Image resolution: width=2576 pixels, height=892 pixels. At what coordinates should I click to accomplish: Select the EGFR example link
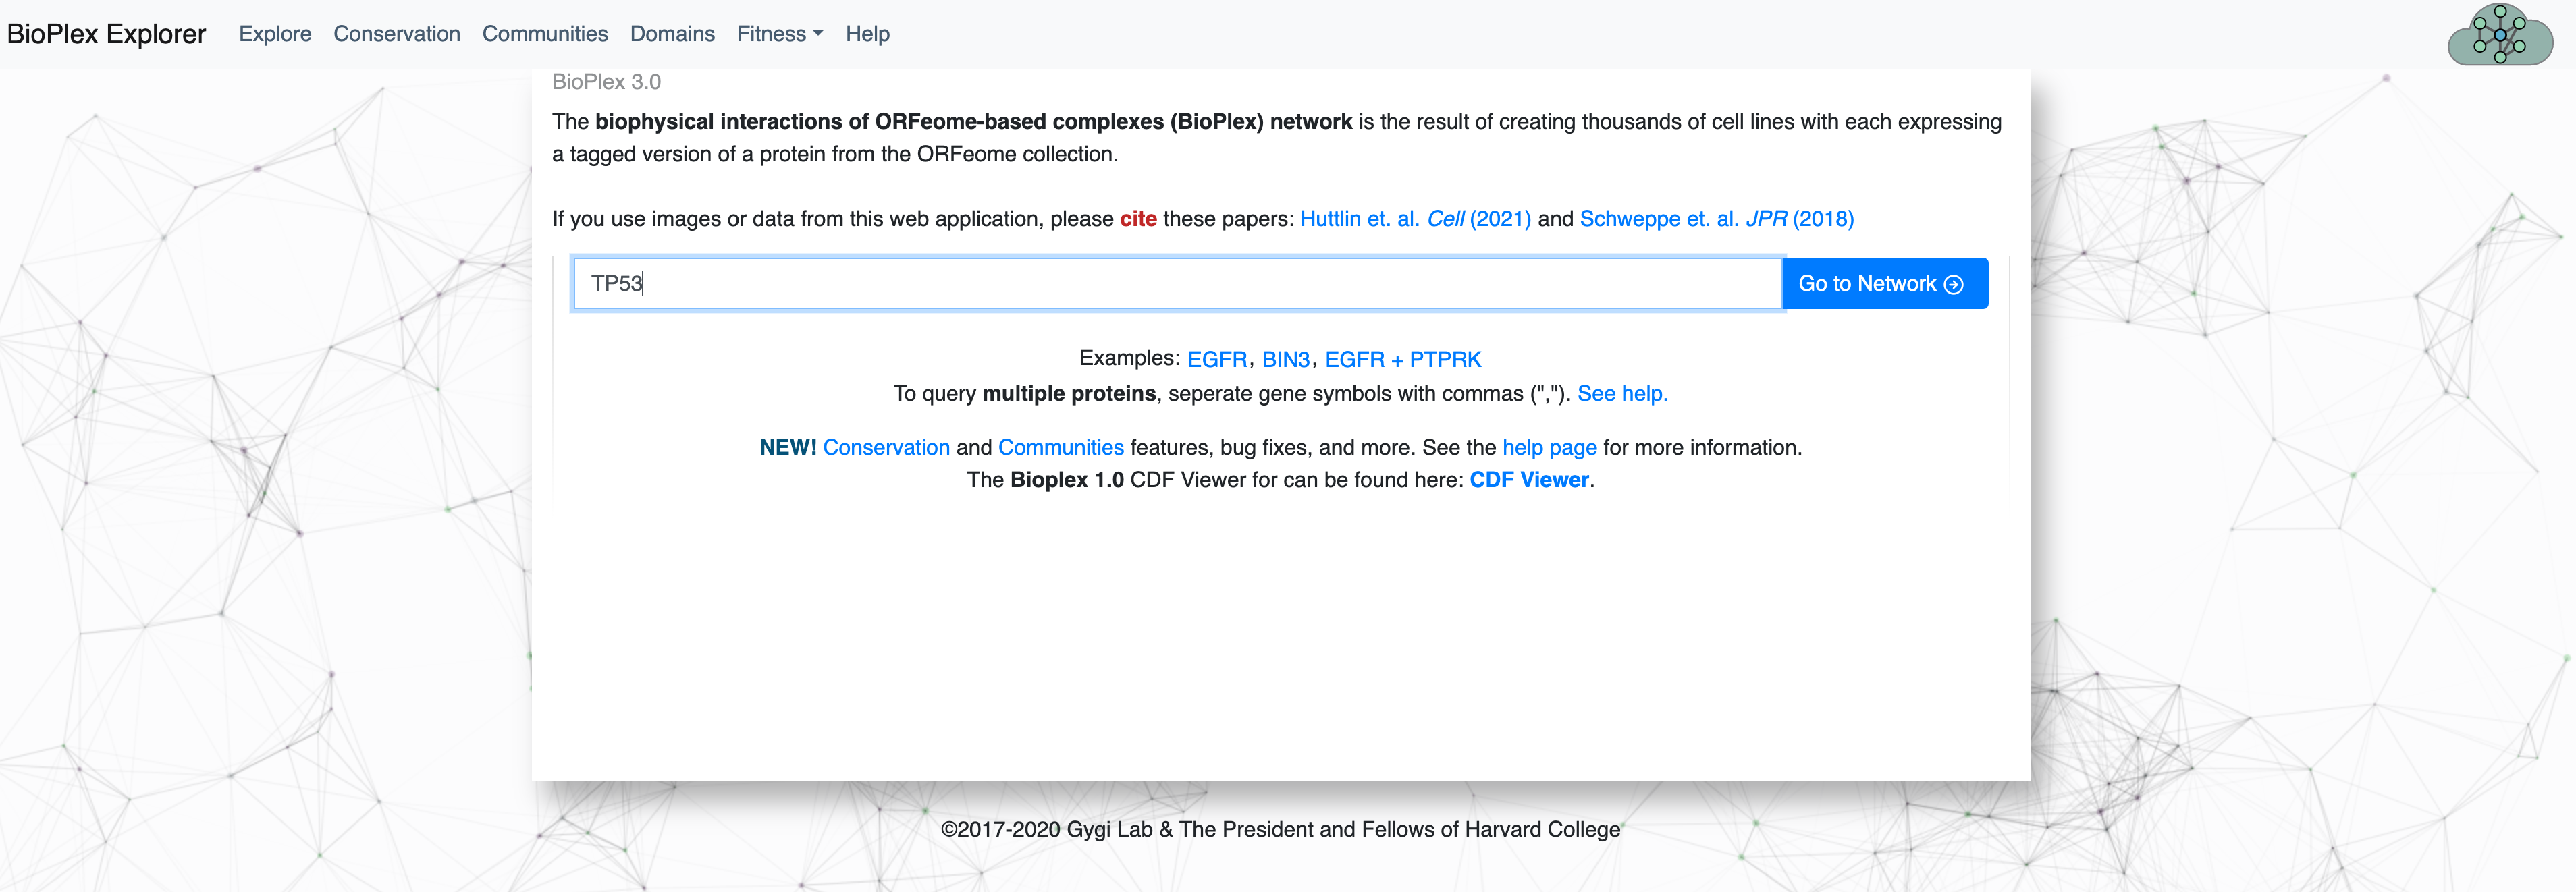1217,359
